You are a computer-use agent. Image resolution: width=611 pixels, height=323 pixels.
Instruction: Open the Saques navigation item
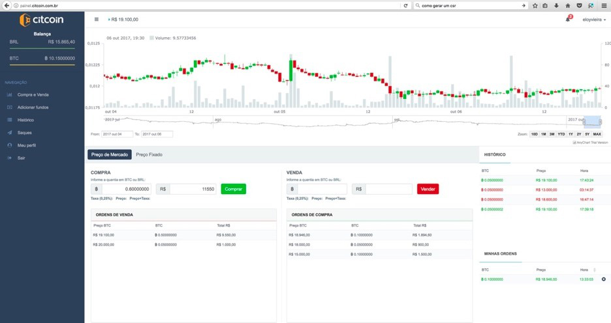[25, 133]
